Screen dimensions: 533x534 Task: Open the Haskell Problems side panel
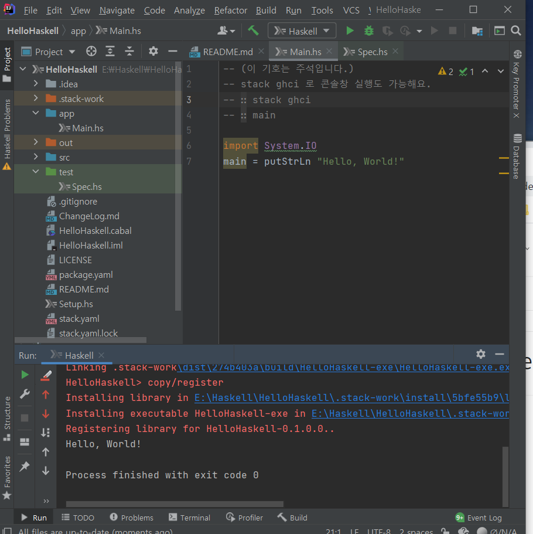[7, 134]
